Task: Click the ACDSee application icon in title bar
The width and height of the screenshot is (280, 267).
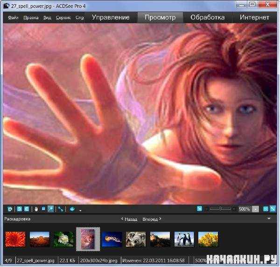Action: (x=7, y=6)
